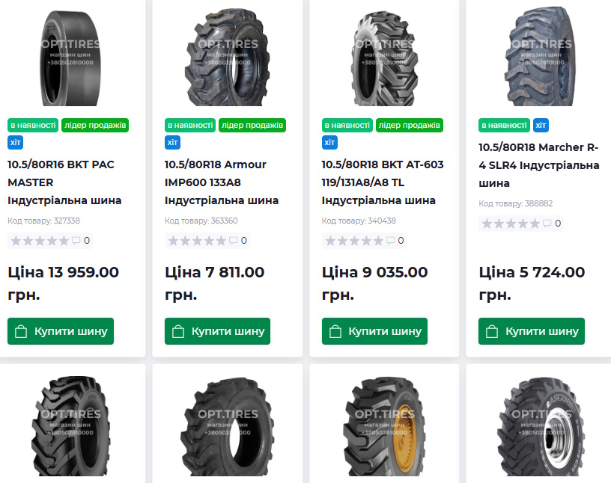
Task: Click comment icon under Marcher R-4 SLR4 rating
Action: (x=547, y=224)
